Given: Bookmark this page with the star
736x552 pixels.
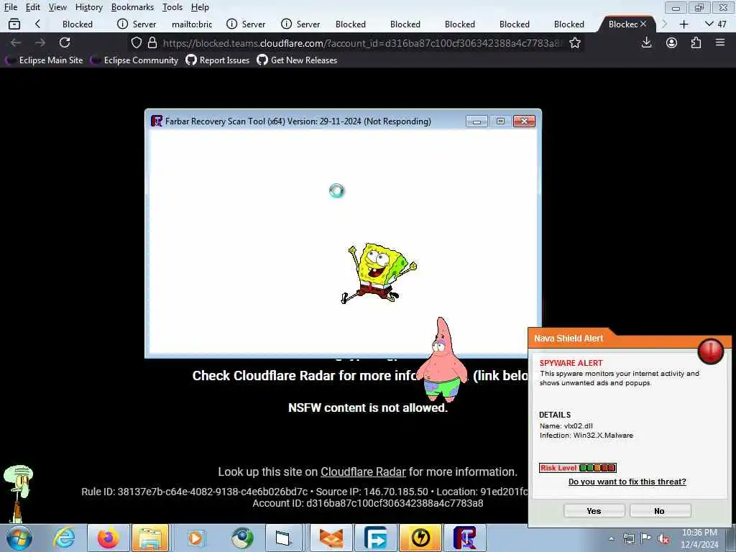Looking at the screenshot, I should 574,43.
